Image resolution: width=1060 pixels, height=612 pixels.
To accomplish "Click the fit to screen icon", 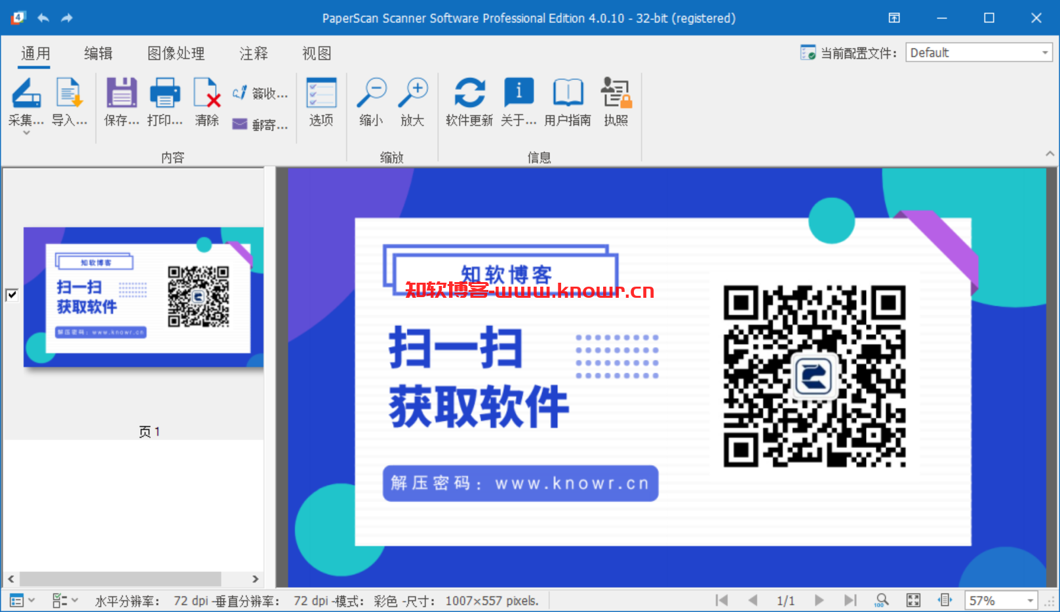I will (x=913, y=600).
